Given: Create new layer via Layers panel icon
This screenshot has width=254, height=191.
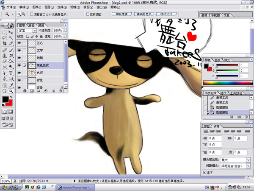Looking at the screenshot, I should coord(54,91).
